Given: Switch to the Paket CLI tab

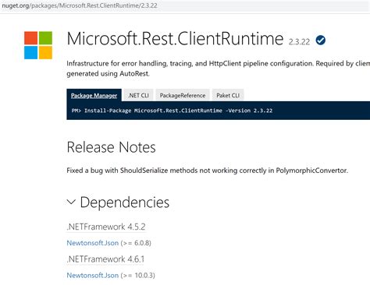Looking at the screenshot, I should [x=228, y=95].
